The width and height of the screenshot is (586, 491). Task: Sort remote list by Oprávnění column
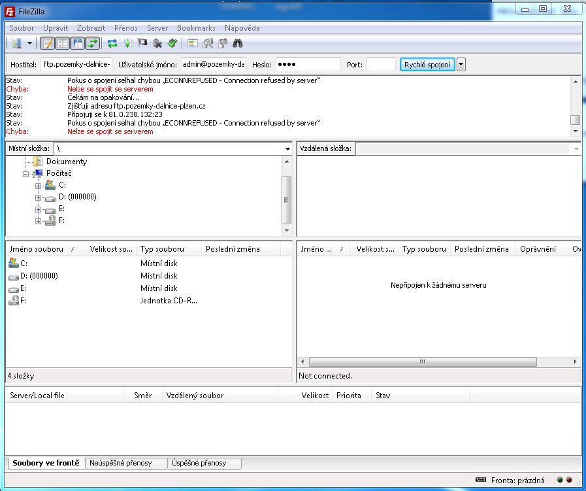(x=542, y=249)
